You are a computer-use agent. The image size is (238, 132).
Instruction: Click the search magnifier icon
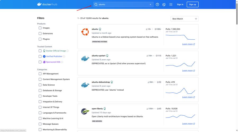tap(96, 4)
